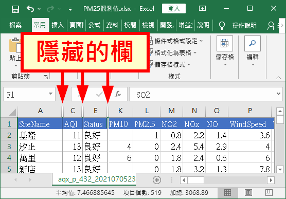Switch to Normal view icon

(228, 192)
